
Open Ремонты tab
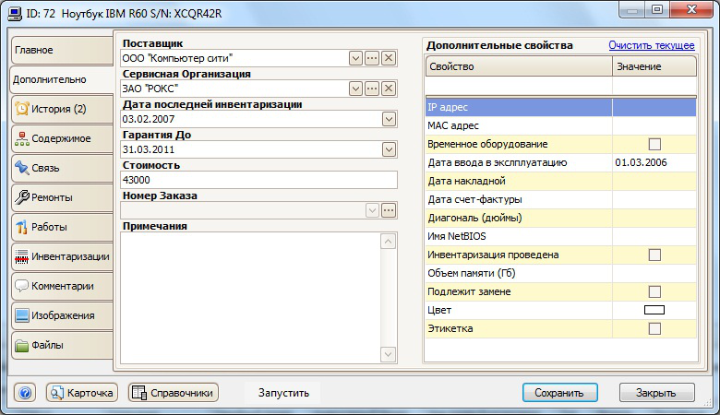(62, 197)
